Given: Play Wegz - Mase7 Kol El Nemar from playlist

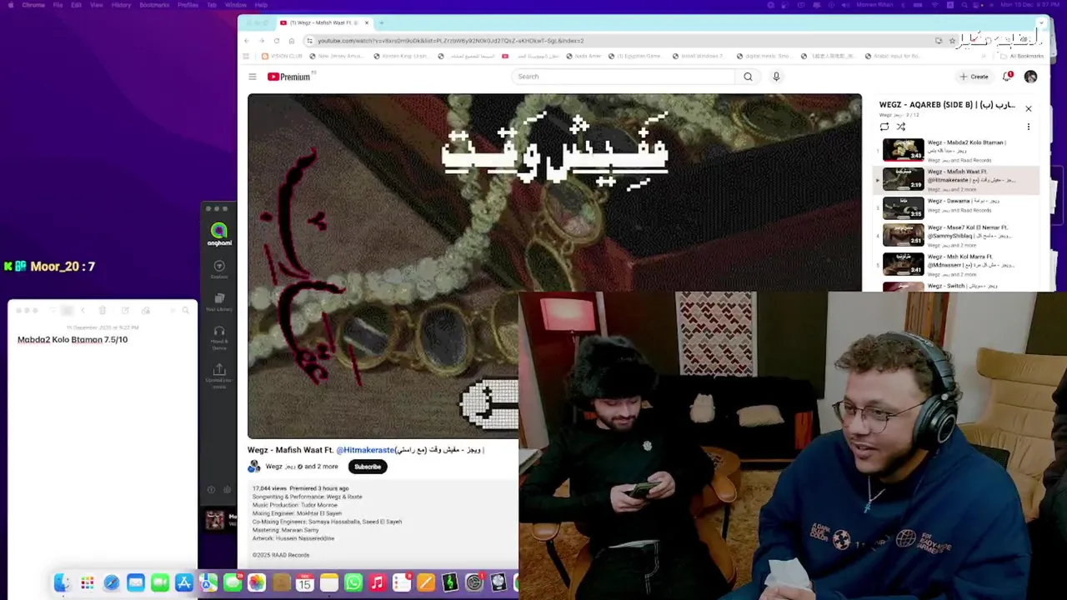Looking at the screenshot, I should coord(957,236).
